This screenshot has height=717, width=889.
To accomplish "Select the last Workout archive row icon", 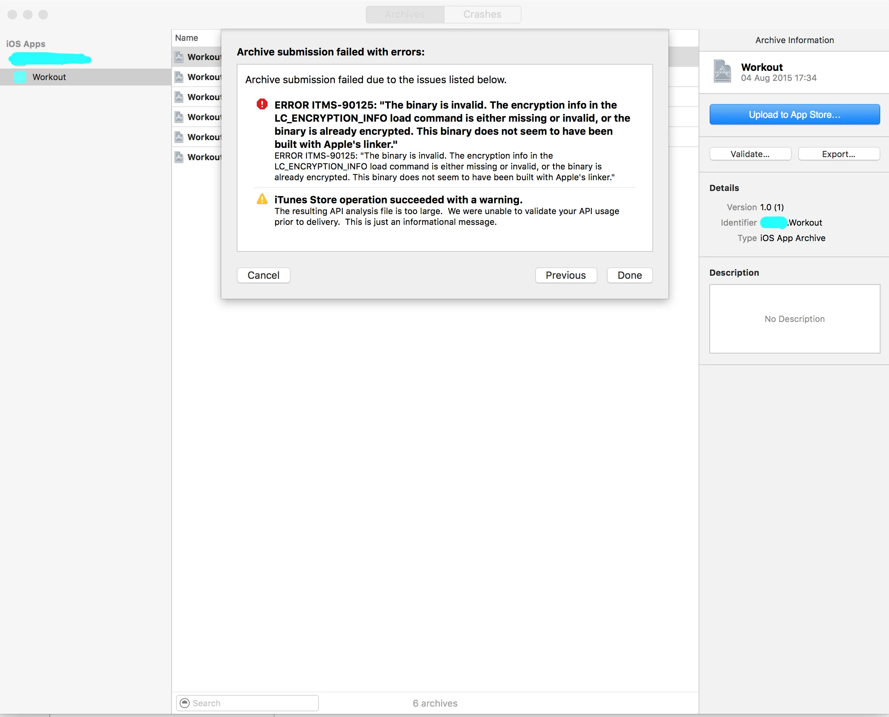I will pyautogui.click(x=178, y=157).
